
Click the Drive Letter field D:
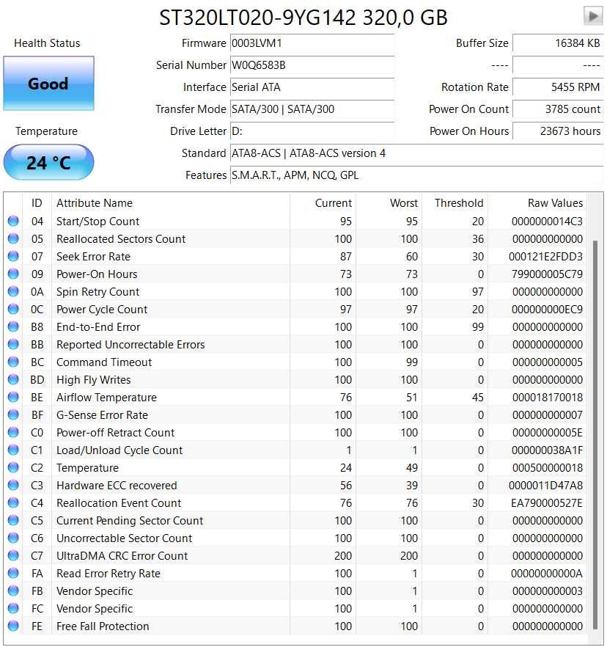click(312, 131)
